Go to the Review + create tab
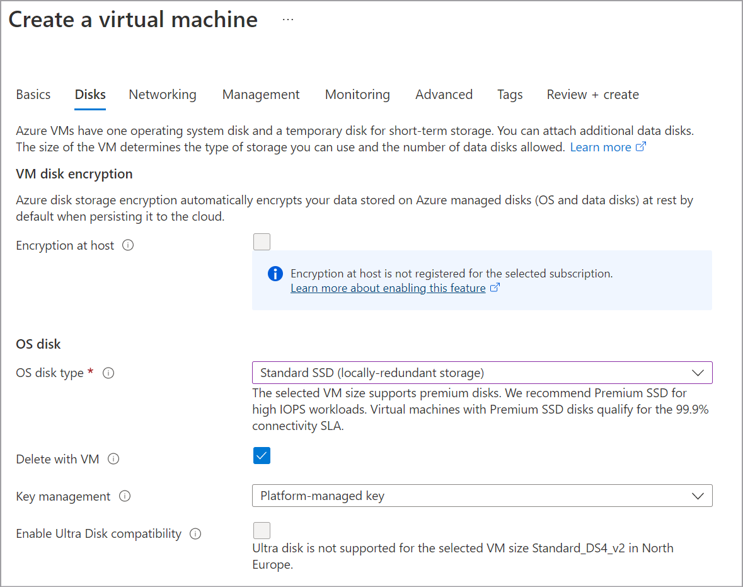This screenshot has width=743, height=587. [592, 95]
